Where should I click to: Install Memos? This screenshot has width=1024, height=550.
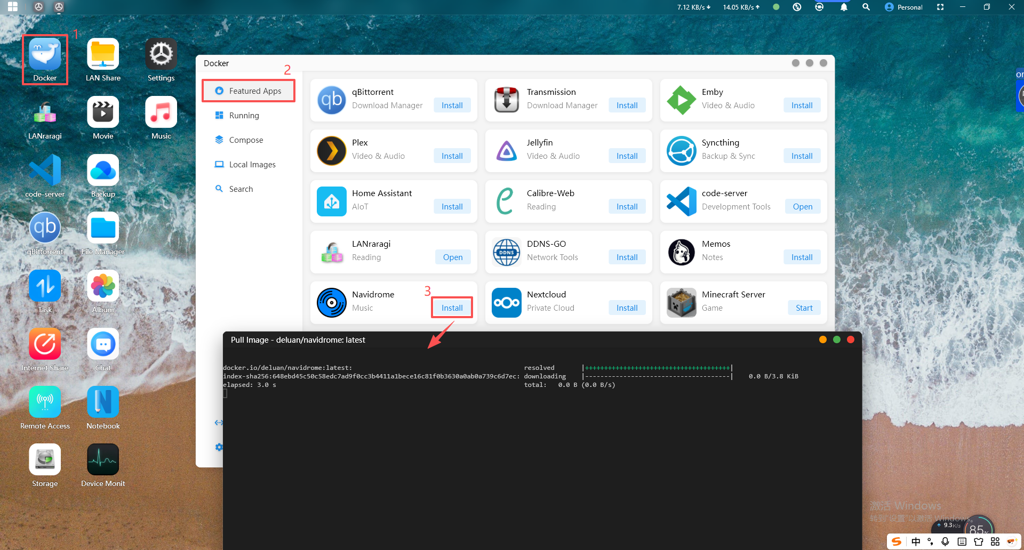tap(802, 257)
